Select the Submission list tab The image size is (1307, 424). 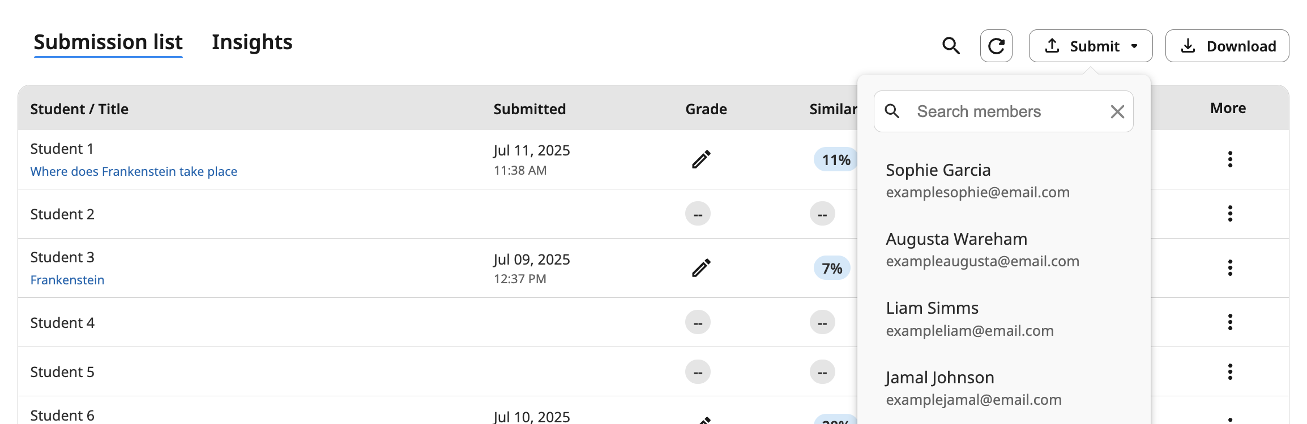click(108, 42)
